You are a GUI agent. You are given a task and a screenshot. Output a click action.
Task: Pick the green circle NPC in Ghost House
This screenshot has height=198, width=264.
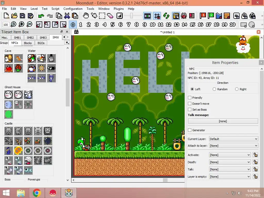[9, 114]
